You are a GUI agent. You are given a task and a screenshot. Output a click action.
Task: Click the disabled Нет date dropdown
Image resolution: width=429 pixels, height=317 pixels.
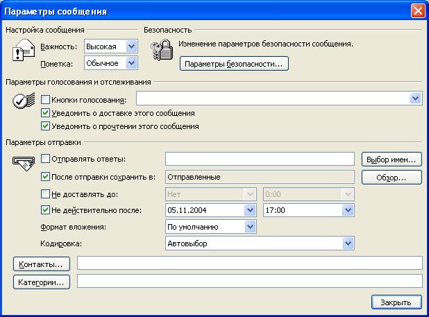pos(211,194)
